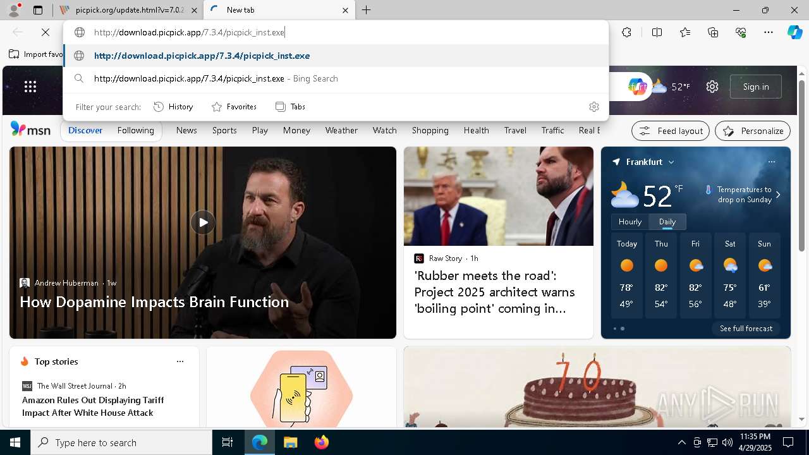
Task: Open Top stories more options menu
Action: pos(180,361)
